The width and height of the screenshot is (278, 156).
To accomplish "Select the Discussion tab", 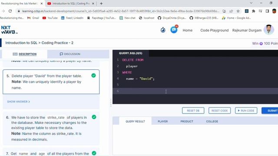I will pos(70,54).
